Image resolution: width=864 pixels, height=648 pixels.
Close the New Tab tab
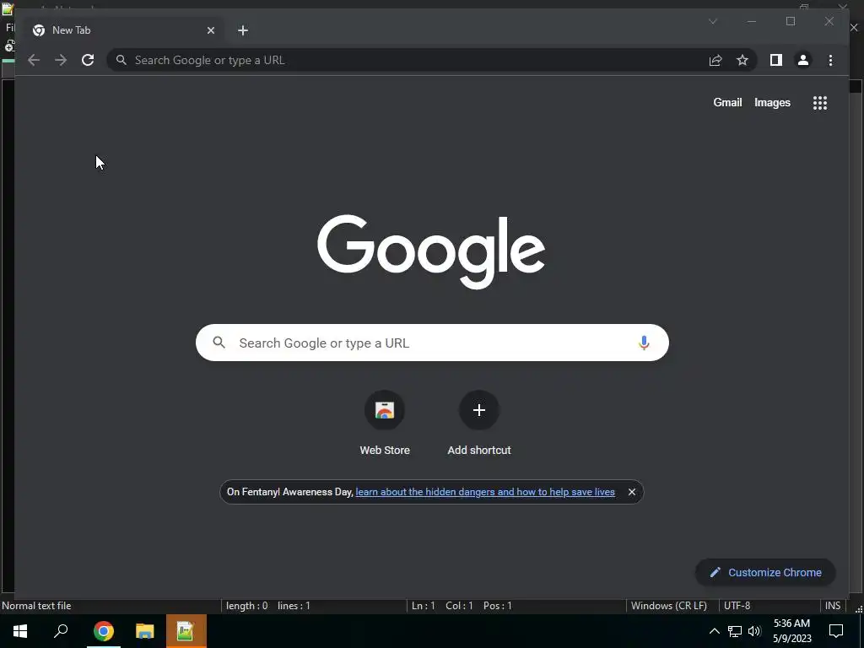(210, 30)
